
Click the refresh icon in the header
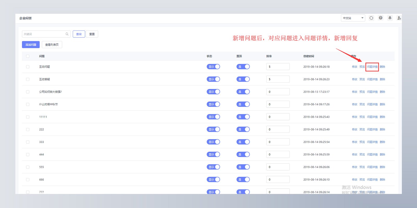click(371, 18)
